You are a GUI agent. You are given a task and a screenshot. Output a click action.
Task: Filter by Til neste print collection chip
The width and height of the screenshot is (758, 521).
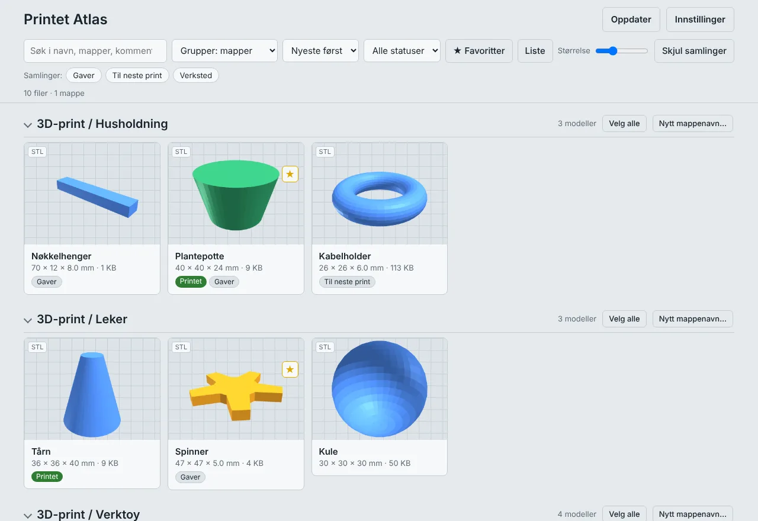point(137,76)
